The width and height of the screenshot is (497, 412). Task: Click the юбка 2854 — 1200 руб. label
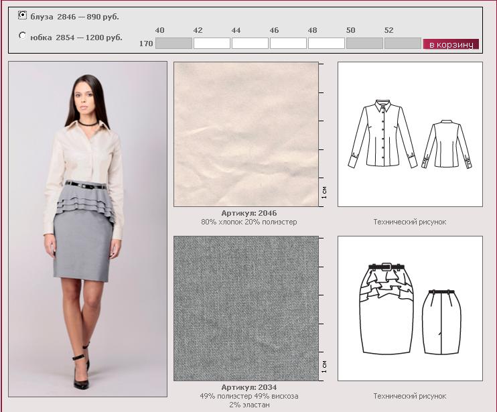click(76, 38)
